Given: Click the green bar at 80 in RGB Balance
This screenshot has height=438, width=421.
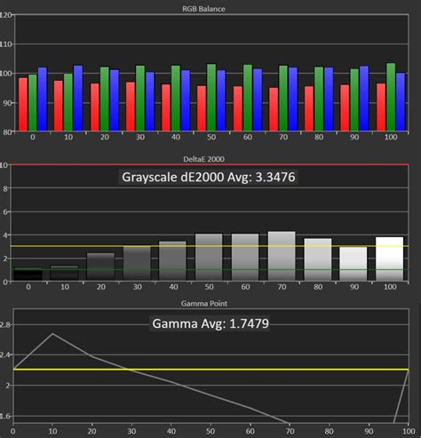Looking at the screenshot, I should pyautogui.click(x=319, y=99).
